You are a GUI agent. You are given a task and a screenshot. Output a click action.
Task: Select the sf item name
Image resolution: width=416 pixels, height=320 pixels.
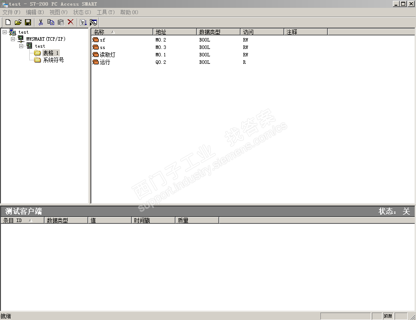point(103,40)
